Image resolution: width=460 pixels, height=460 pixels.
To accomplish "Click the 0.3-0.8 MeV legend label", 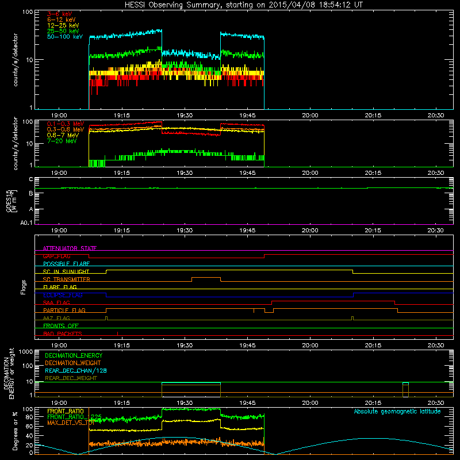I will click(x=66, y=129).
